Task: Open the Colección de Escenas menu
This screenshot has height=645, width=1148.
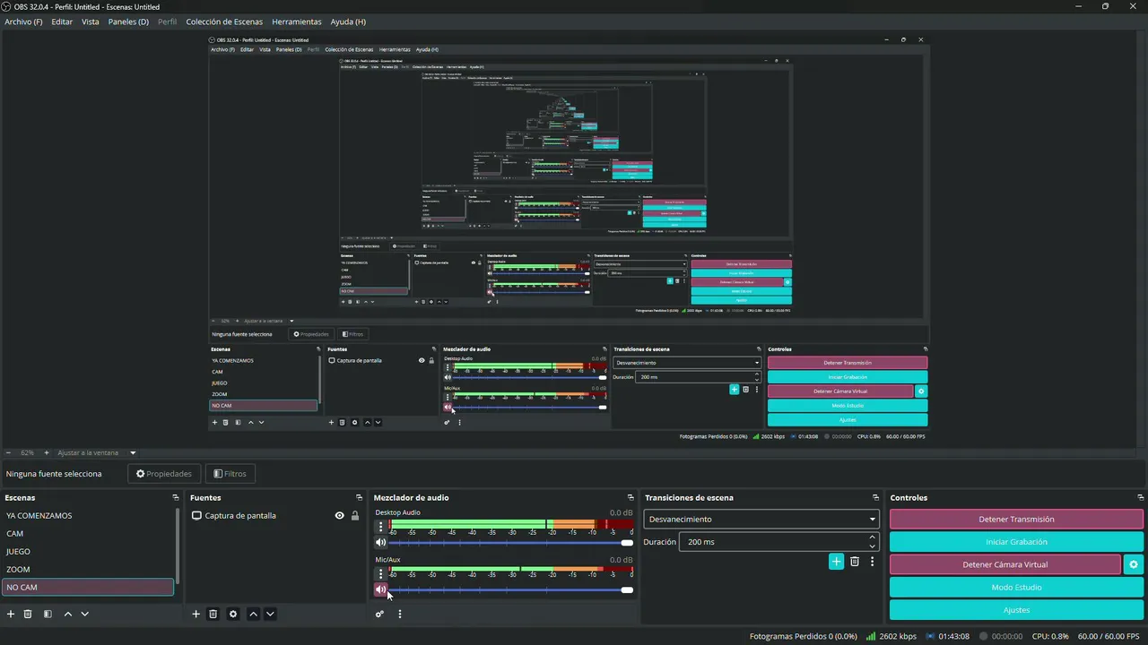Action: click(225, 21)
